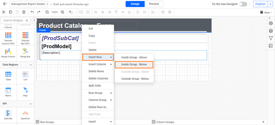Click the search magnifier in Search Widgets
Screen dimensions: 275x125
(27, 20)
